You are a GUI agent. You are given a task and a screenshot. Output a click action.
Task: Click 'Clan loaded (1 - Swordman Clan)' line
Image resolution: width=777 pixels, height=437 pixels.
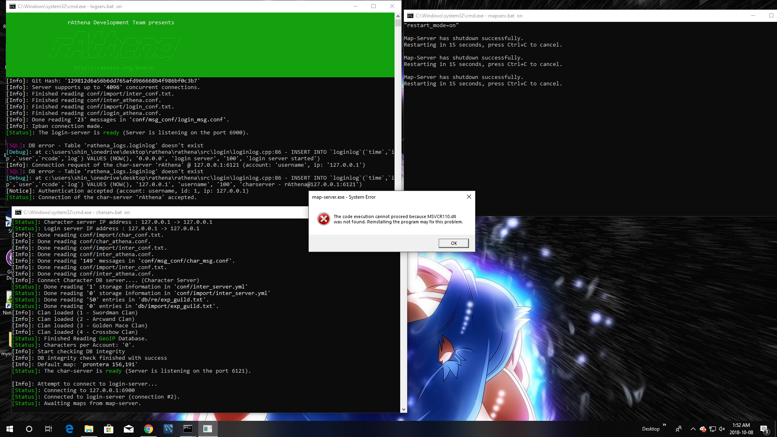point(74,313)
